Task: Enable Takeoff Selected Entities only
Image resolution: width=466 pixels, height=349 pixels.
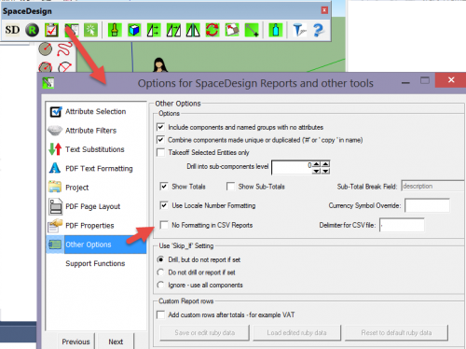Action: point(160,152)
